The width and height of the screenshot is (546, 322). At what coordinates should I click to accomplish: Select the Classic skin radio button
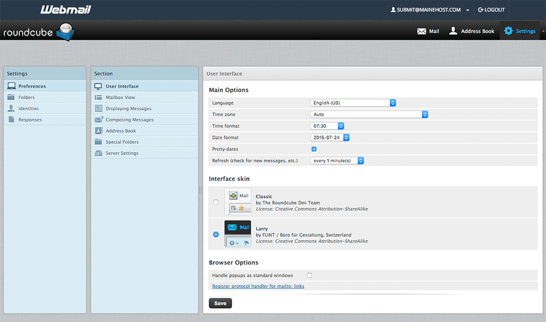(x=216, y=202)
